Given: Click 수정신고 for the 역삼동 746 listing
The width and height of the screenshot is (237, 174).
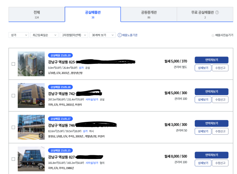Looking at the screenshot, I should [220, 131].
